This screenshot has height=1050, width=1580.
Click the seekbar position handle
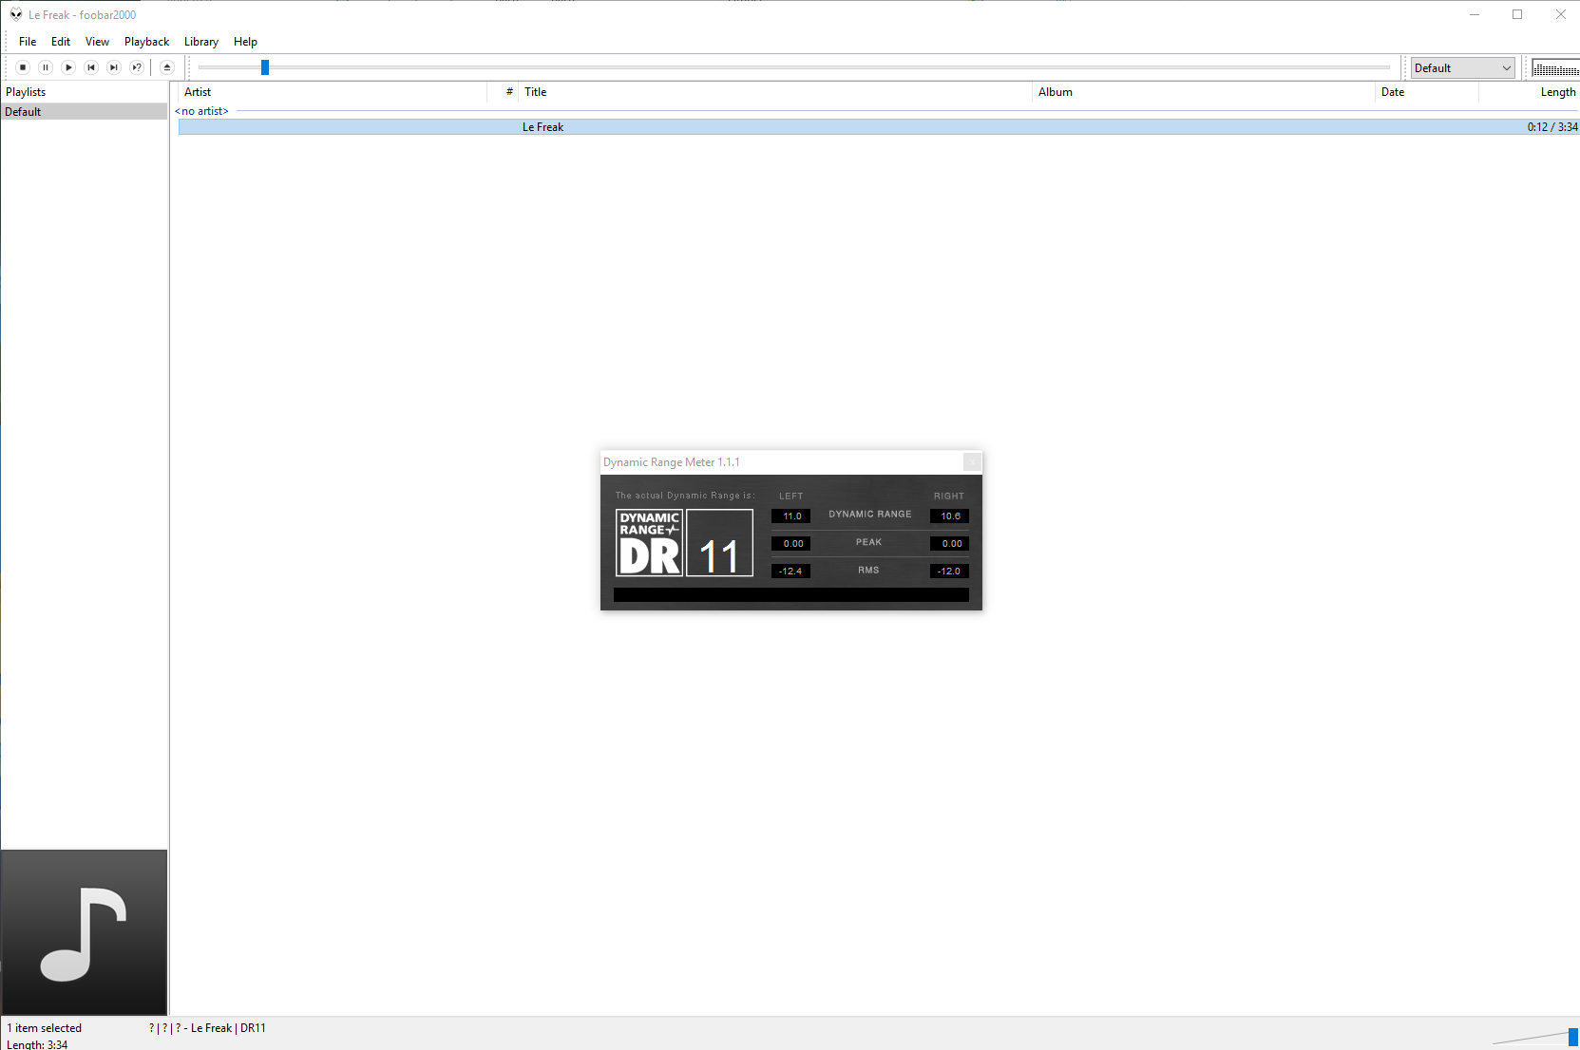(265, 67)
